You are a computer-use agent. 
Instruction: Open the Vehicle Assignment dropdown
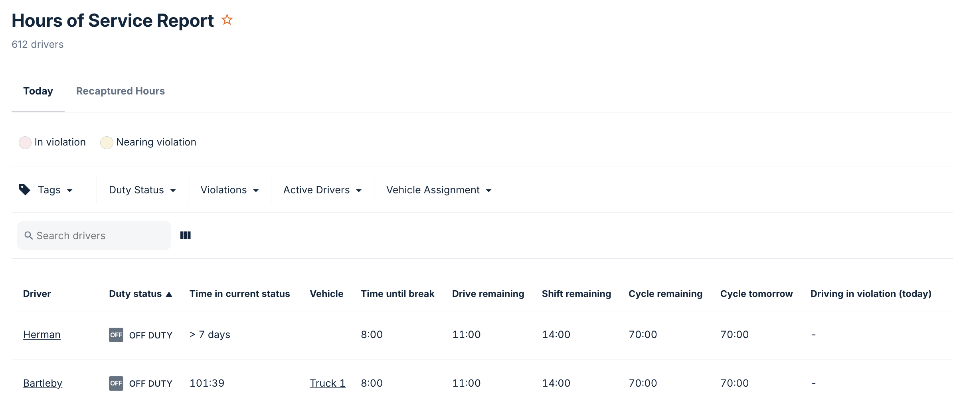click(x=439, y=190)
